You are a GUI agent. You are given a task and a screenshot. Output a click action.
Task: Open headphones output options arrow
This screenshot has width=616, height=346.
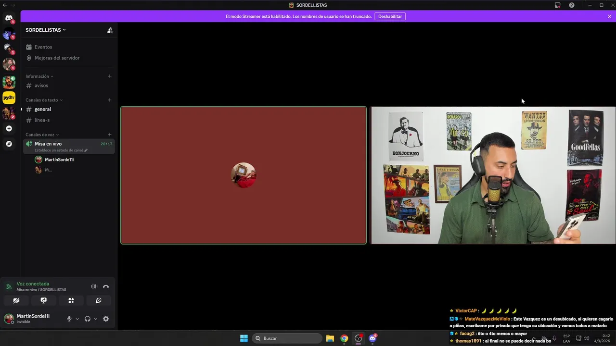click(95, 319)
